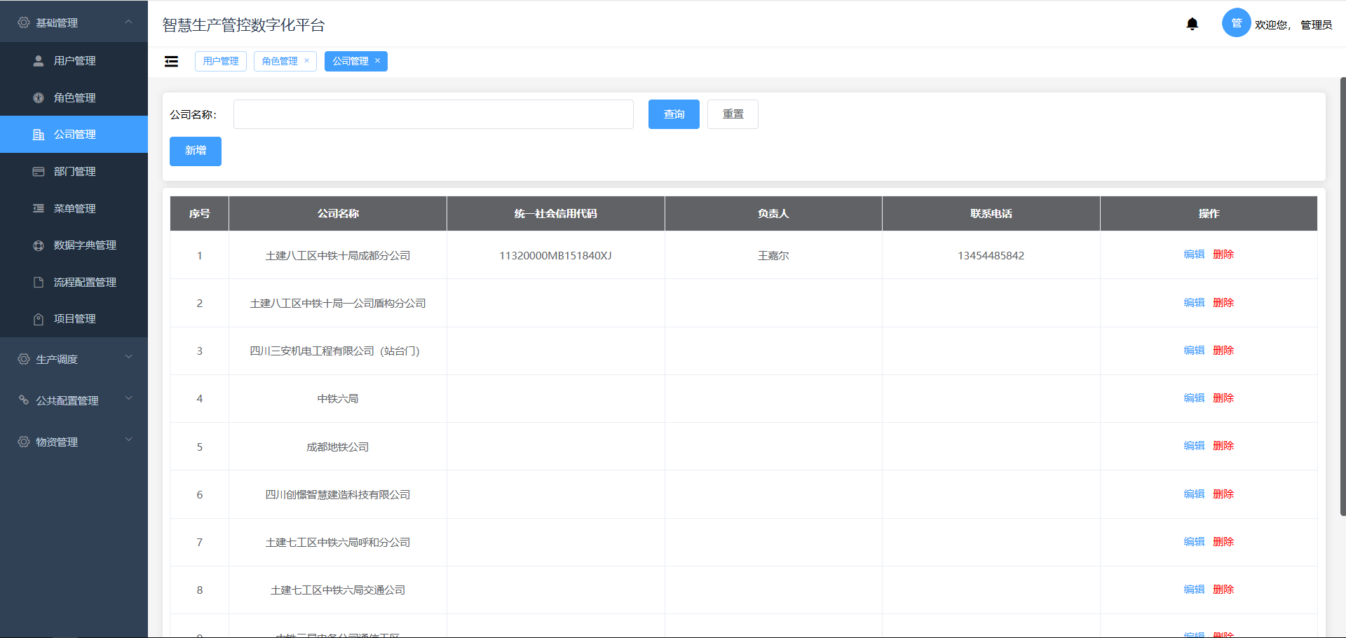This screenshot has width=1346, height=638.
Task: Click the 部门管理 sidebar icon
Action: tap(39, 172)
